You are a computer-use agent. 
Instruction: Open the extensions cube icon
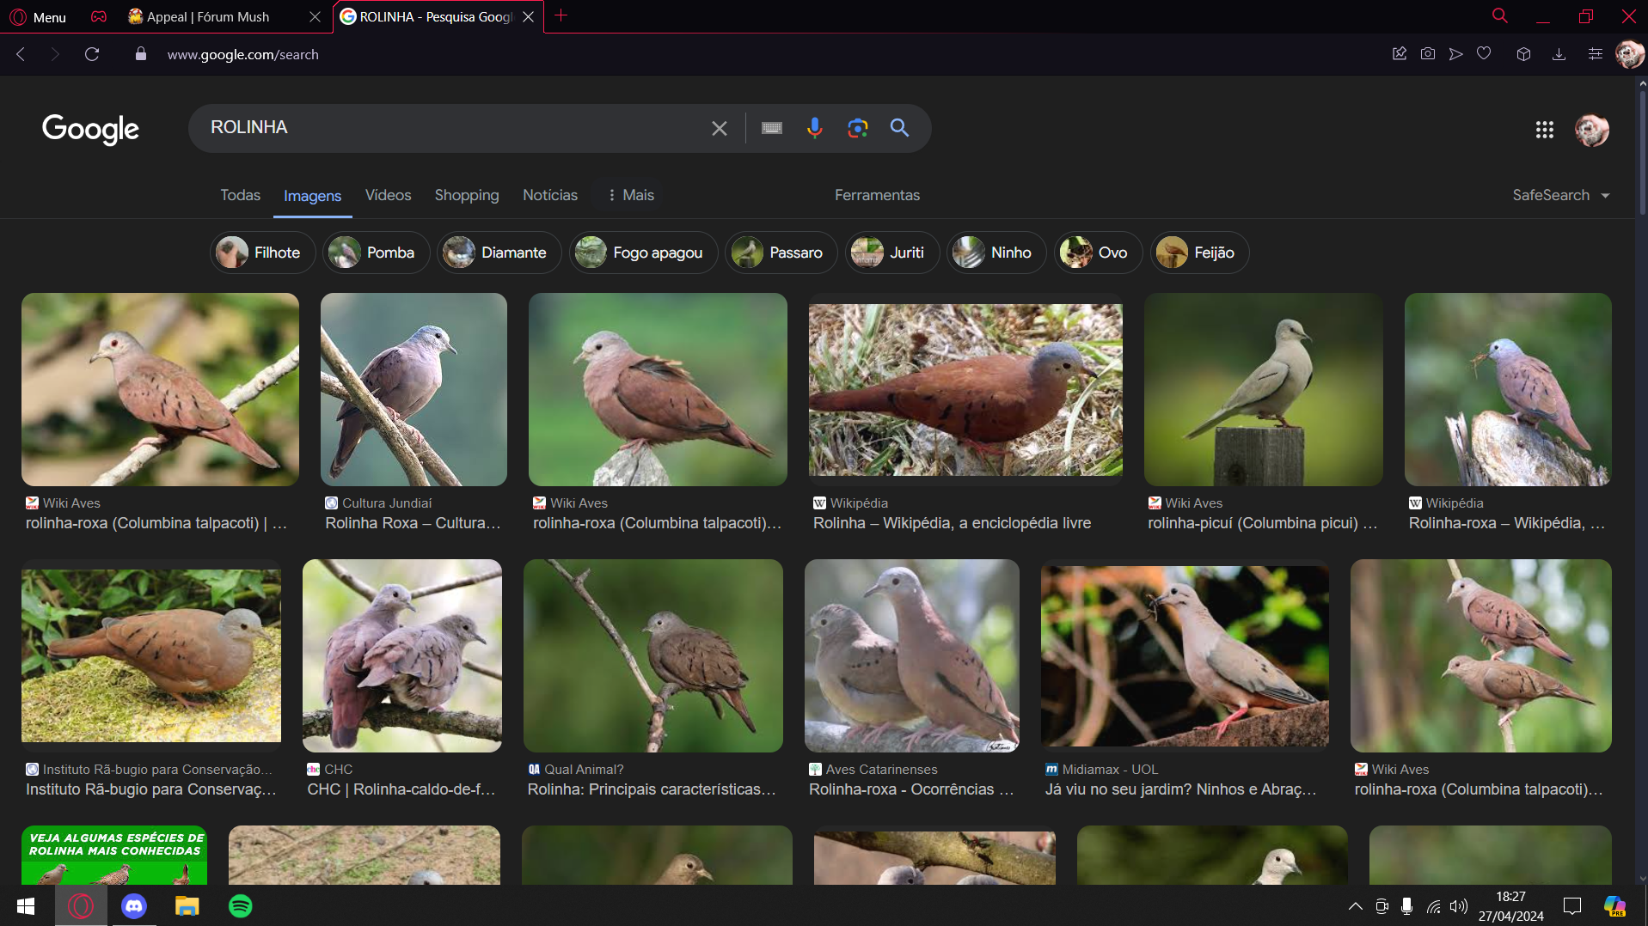click(1523, 54)
